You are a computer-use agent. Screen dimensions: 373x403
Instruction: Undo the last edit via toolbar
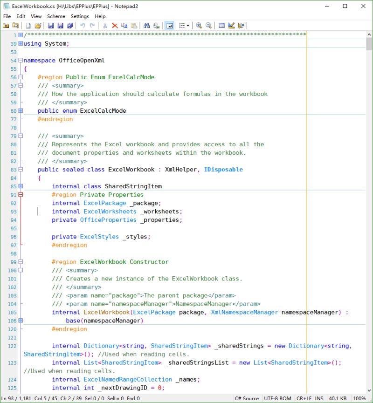coord(83,26)
